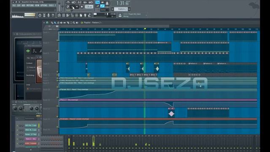
Task: Open the browser tree shortcut icon
Action: click(72, 16)
